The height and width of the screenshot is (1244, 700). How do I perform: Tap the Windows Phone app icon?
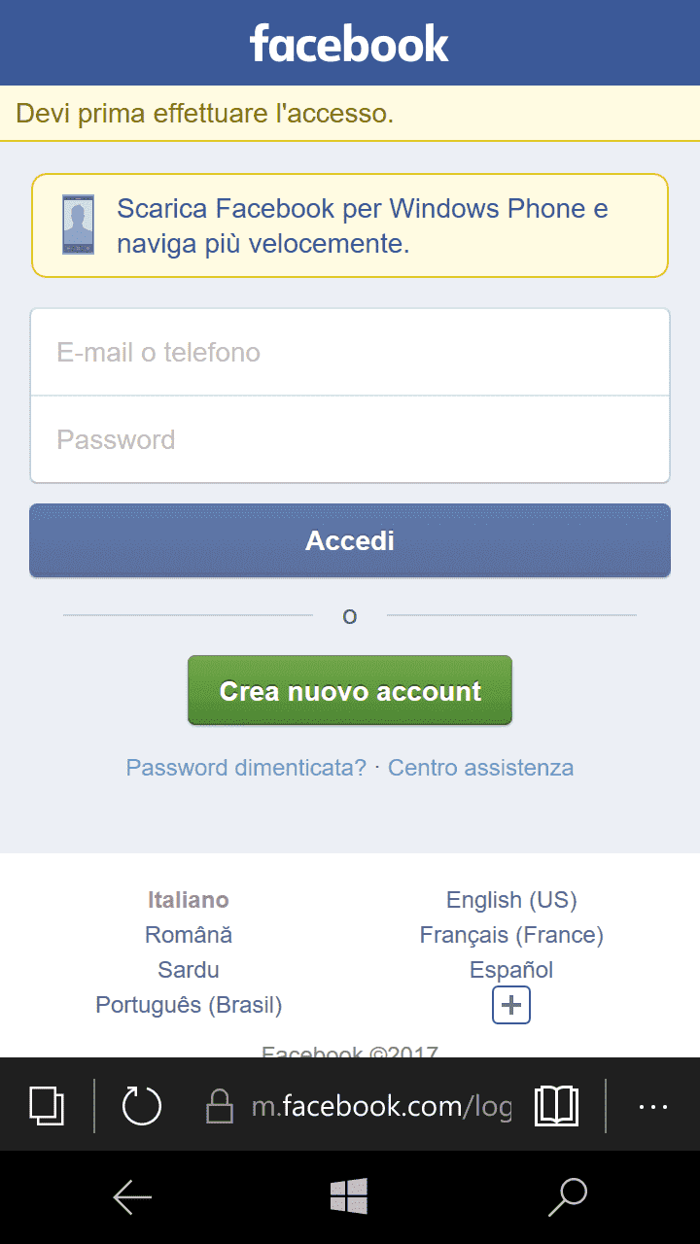[x=79, y=225]
